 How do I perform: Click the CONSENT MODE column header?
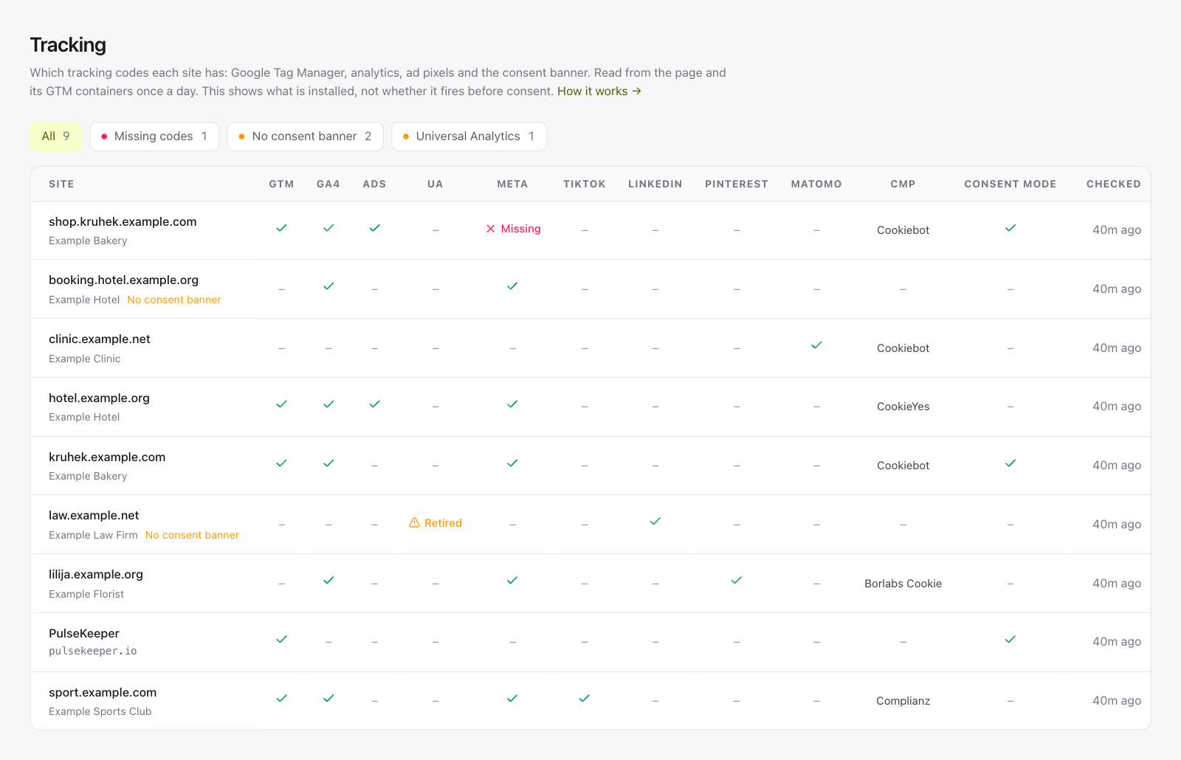pyautogui.click(x=1010, y=184)
